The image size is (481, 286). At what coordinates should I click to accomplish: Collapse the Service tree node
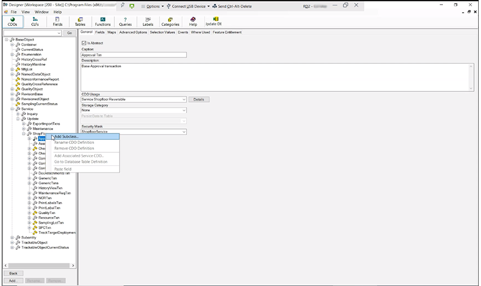13,109
